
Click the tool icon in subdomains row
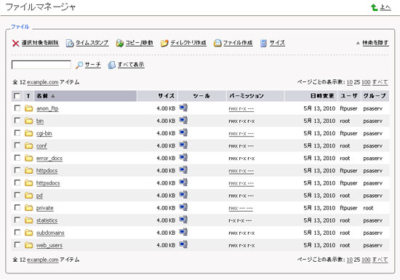(x=183, y=232)
